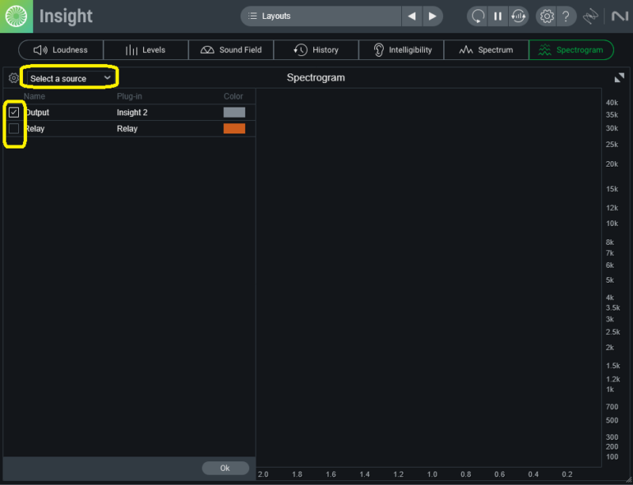Go to previous layout with left arrow
The height and width of the screenshot is (485, 633).
tap(412, 16)
